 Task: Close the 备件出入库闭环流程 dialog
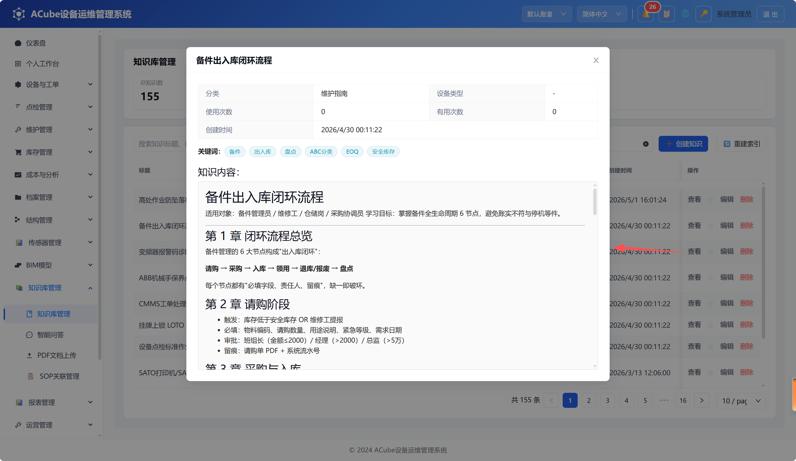(x=596, y=60)
